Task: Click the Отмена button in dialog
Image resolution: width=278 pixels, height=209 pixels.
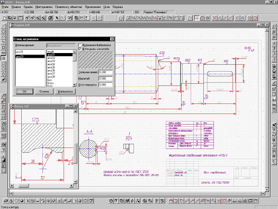Action: coord(44,91)
